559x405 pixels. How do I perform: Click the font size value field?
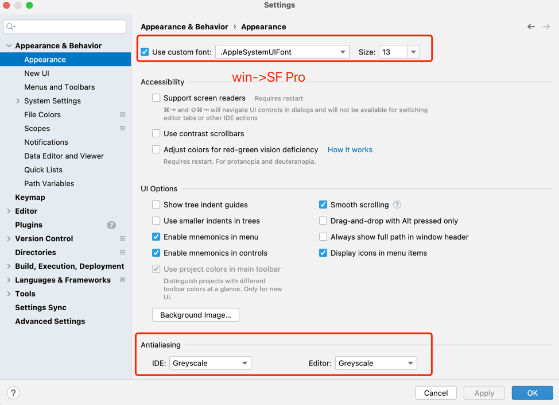[393, 52]
